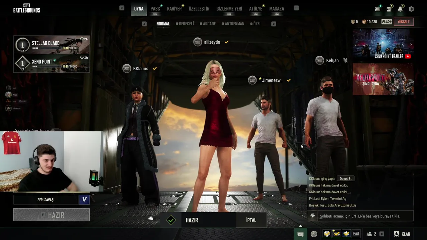Viewport: 427px width, 240px height.
Task: Click aliizeytin's ready checkmark
Action: click(x=227, y=42)
